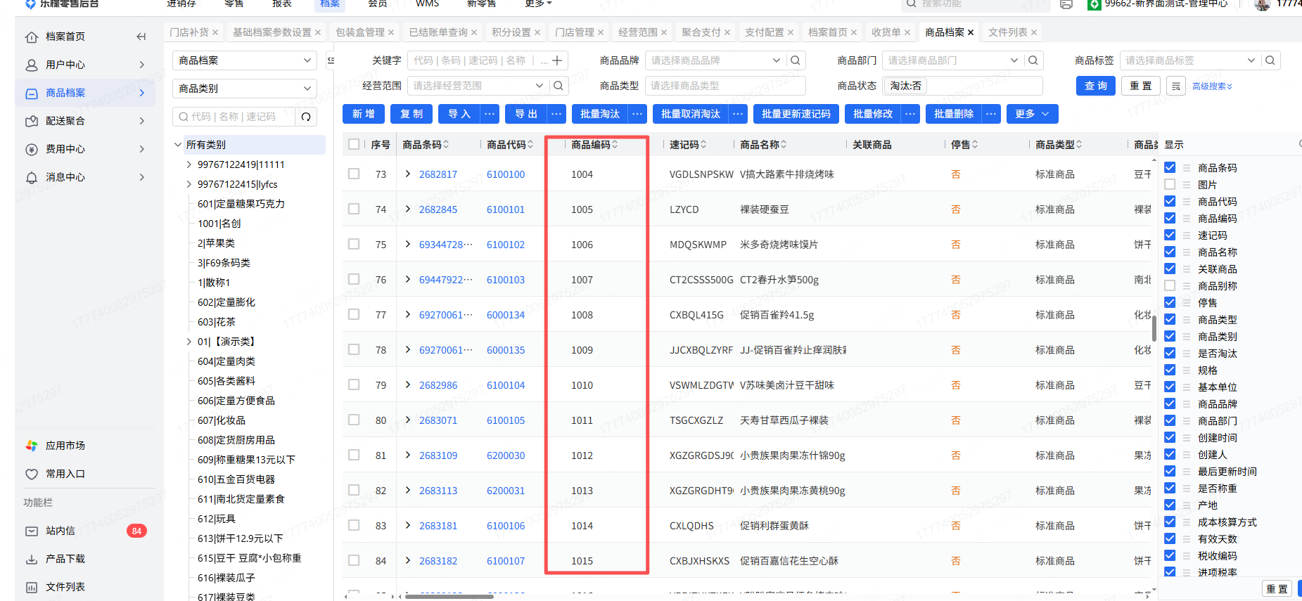The height and width of the screenshot is (601, 1302).
Task: Open more options for 批量删除
Action: tap(991, 114)
